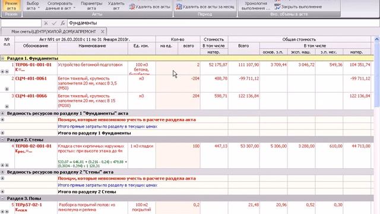The width and height of the screenshot is (380, 214).
Task: Collapse 'Раздел 1. Фундаменты' section
Action: [x=2, y=58]
